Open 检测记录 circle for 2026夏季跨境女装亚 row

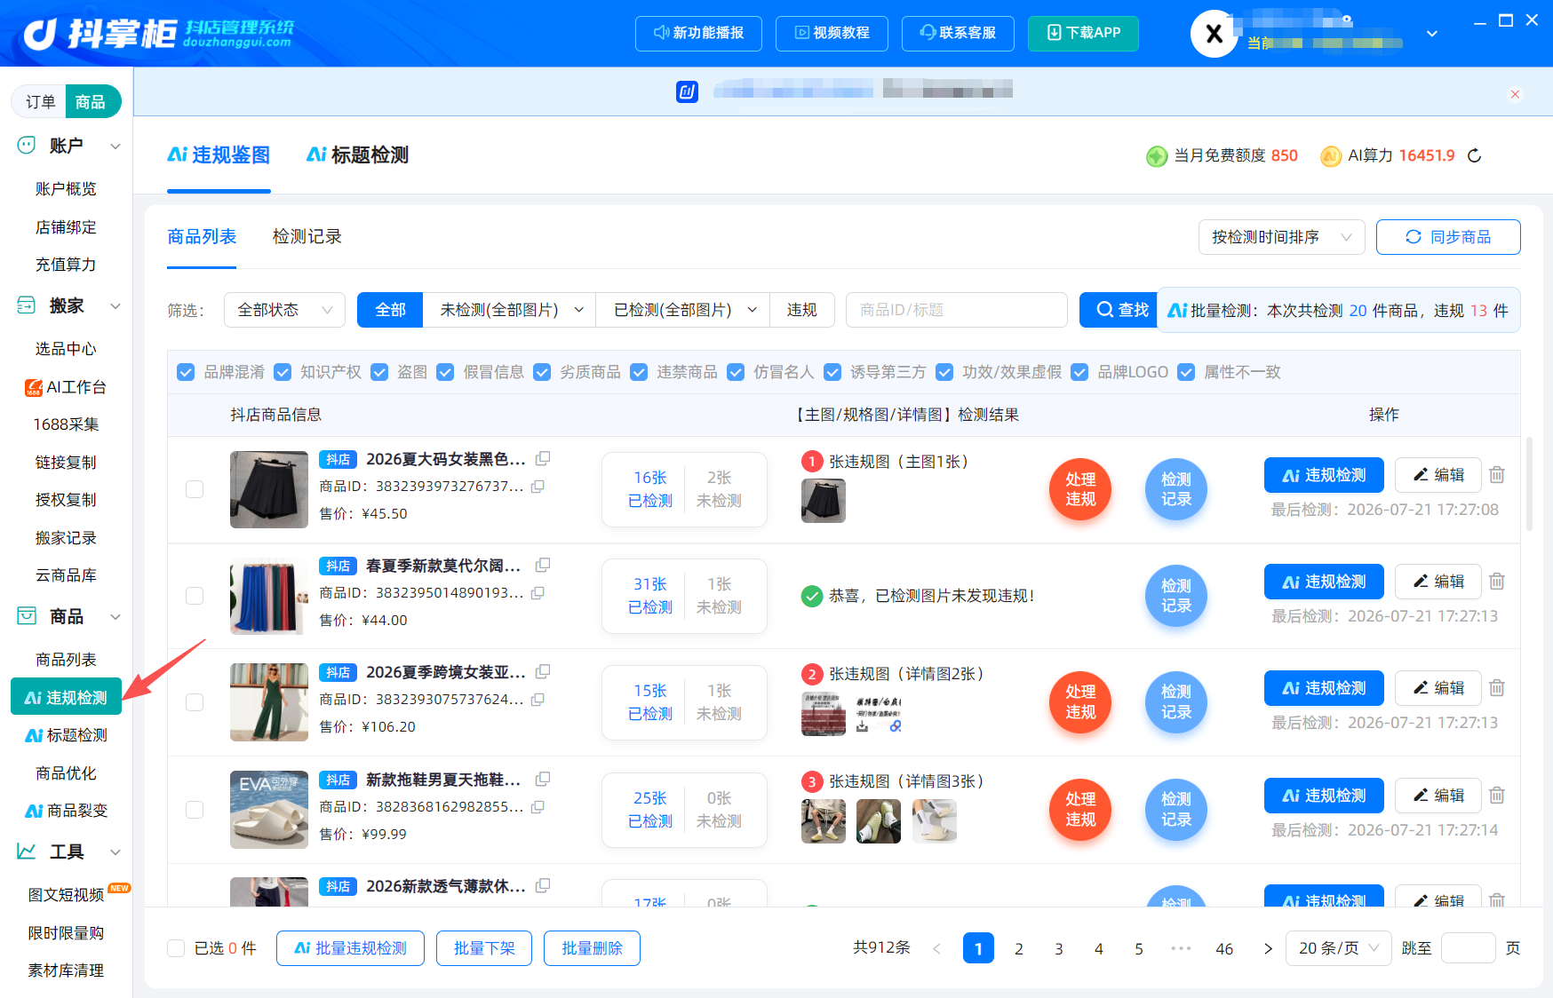pos(1176,702)
